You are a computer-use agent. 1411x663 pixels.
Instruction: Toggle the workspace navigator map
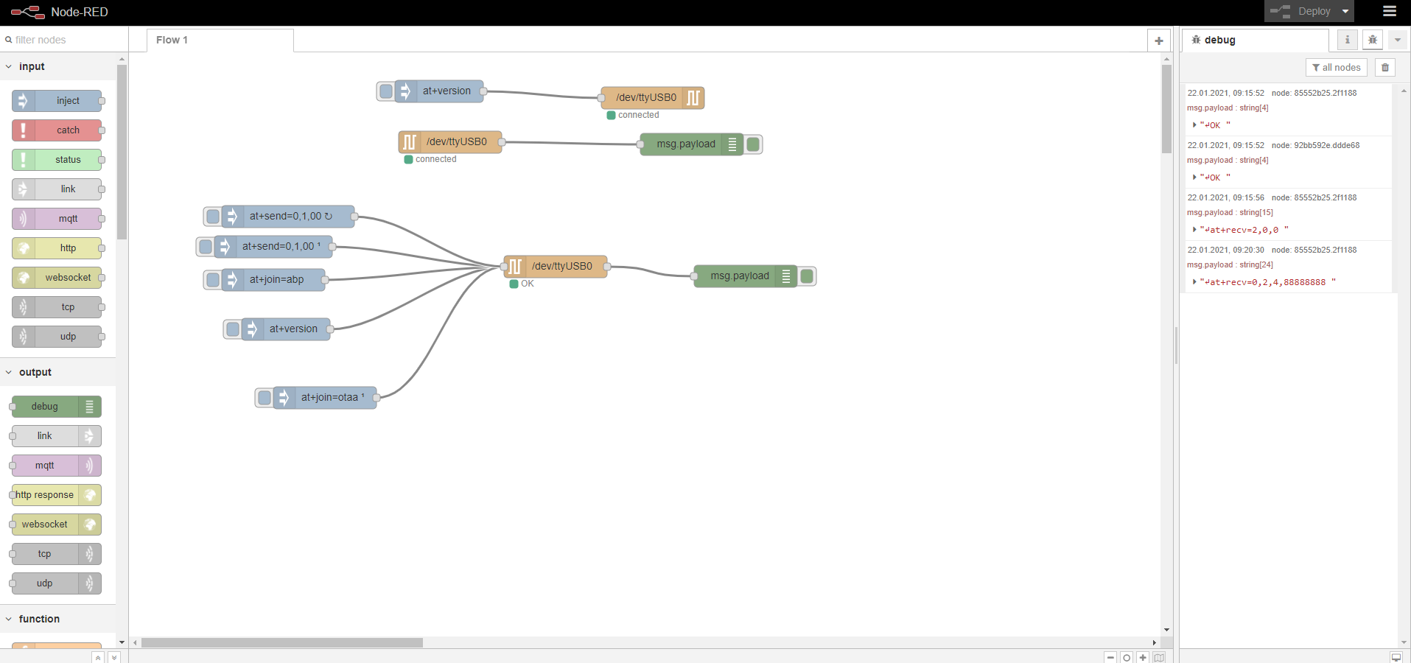[1159, 657]
